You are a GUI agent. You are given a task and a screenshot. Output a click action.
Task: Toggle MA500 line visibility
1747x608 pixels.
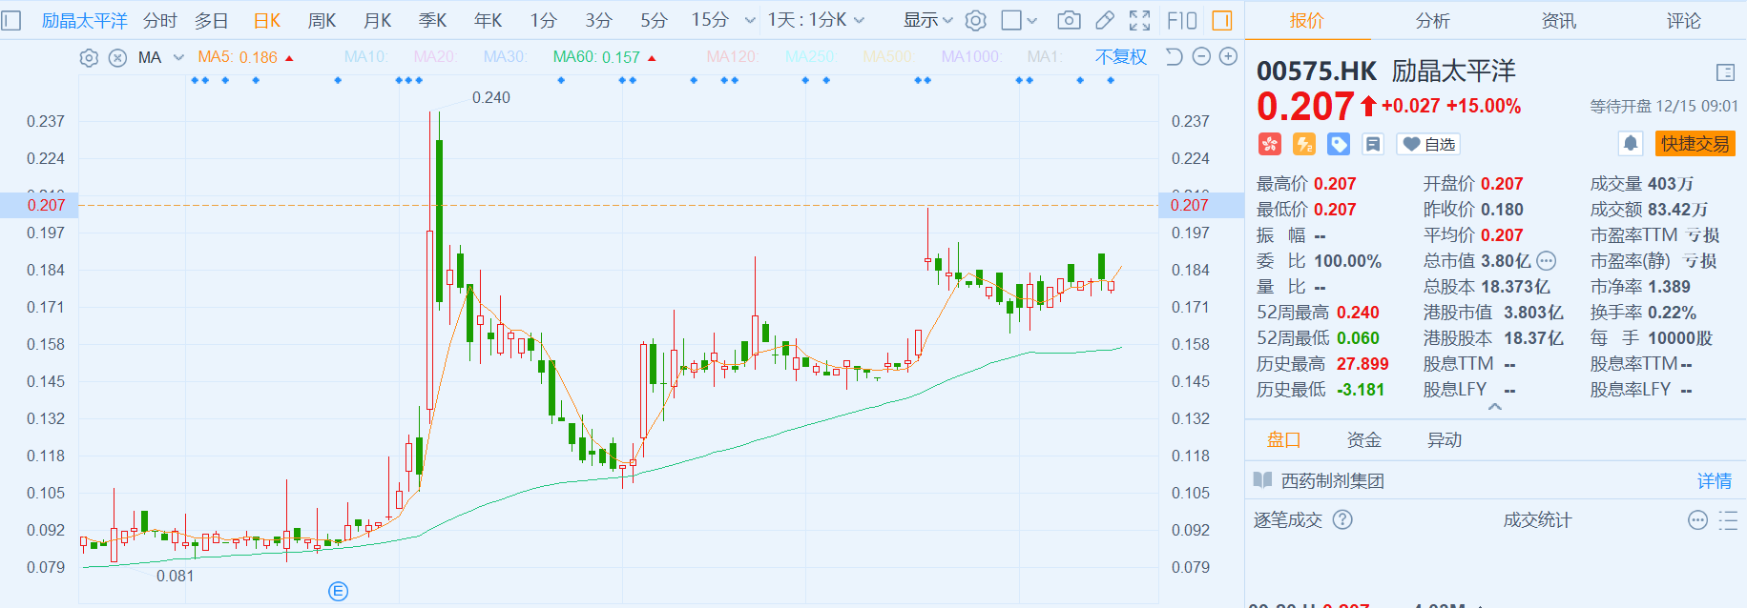(x=888, y=57)
